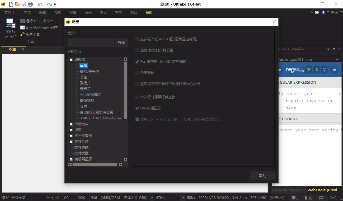This screenshot has height=201, width=343.
Task: Collapse the 编辑器 tree node
Action: pyautogui.click(x=71, y=59)
